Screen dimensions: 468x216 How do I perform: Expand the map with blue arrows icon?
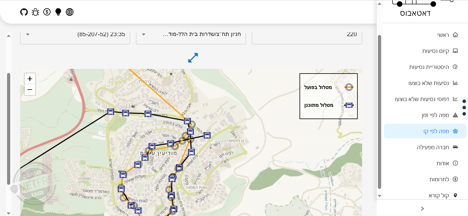pos(193,58)
